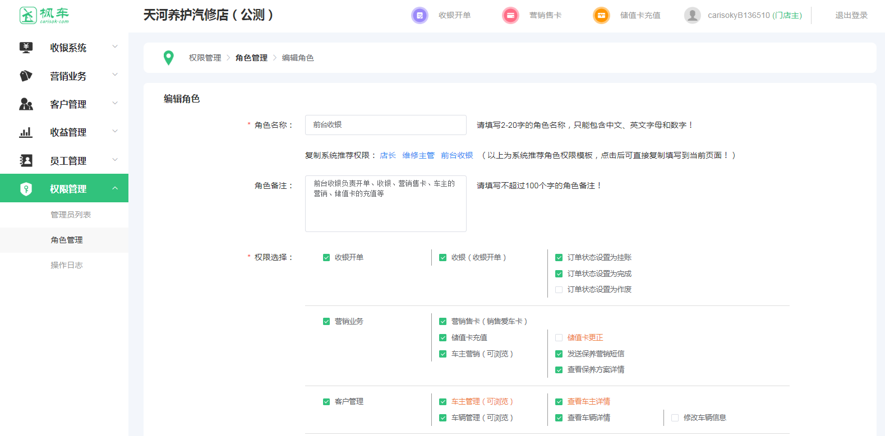
Task: Check the 储值卡更正 permission box
Action: click(x=559, y=338)
